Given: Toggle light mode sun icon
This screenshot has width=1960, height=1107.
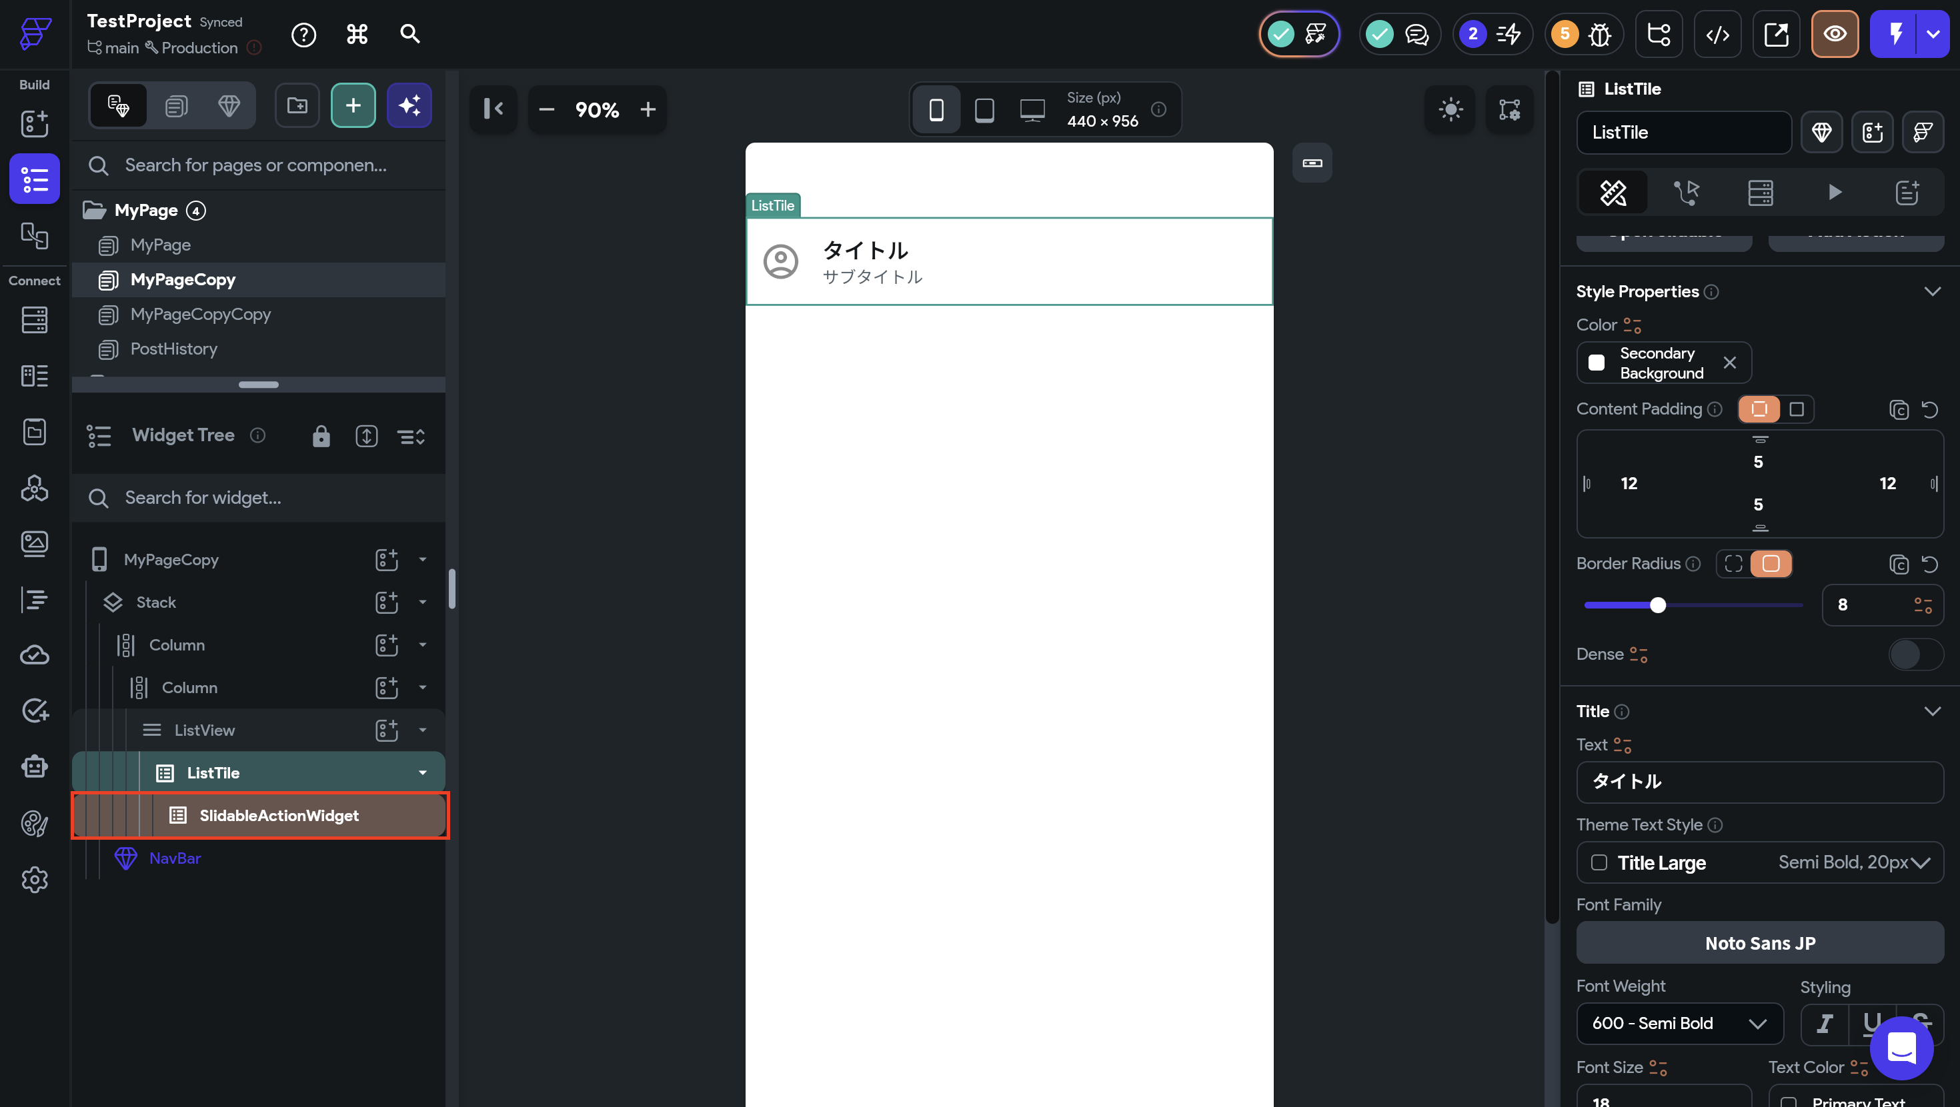Looking at the screenshot, I should (x=1450, y=109).
